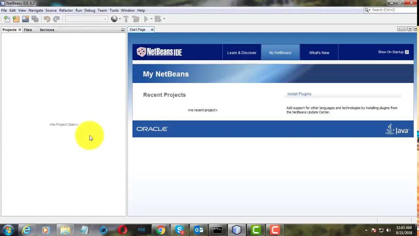Open the Run menu
The image size is (419, 236).
[x=79, y=10]
